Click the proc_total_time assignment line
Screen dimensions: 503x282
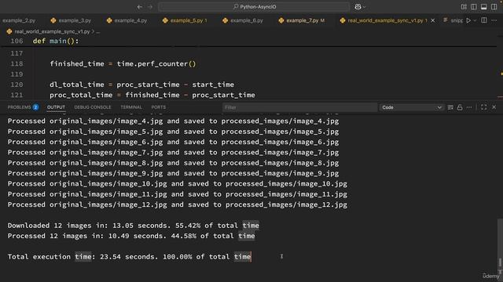coord(152,95)
